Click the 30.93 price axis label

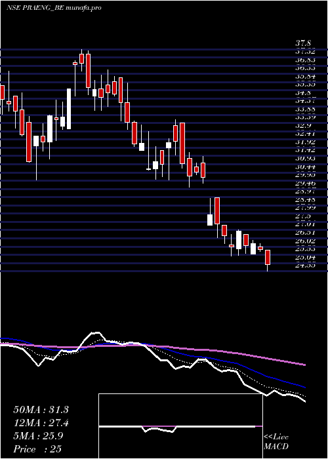[305, 159]
